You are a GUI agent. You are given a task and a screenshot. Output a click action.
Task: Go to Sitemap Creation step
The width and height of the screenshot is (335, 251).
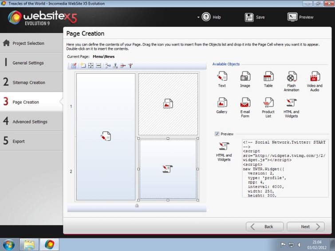32,82
